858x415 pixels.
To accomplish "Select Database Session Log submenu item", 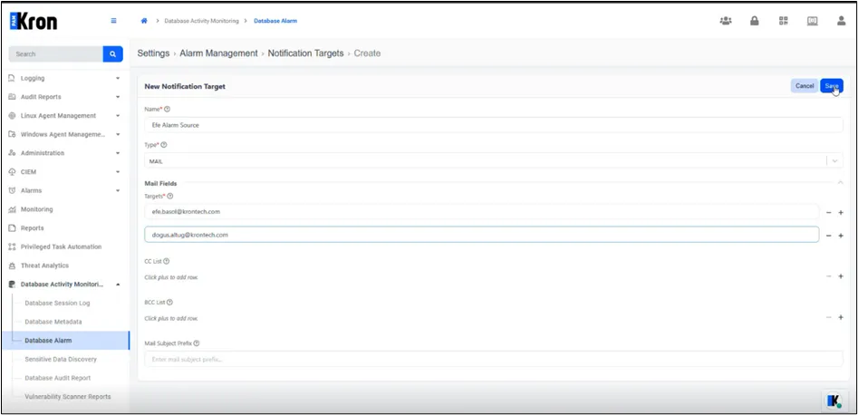I will point(57,303).
